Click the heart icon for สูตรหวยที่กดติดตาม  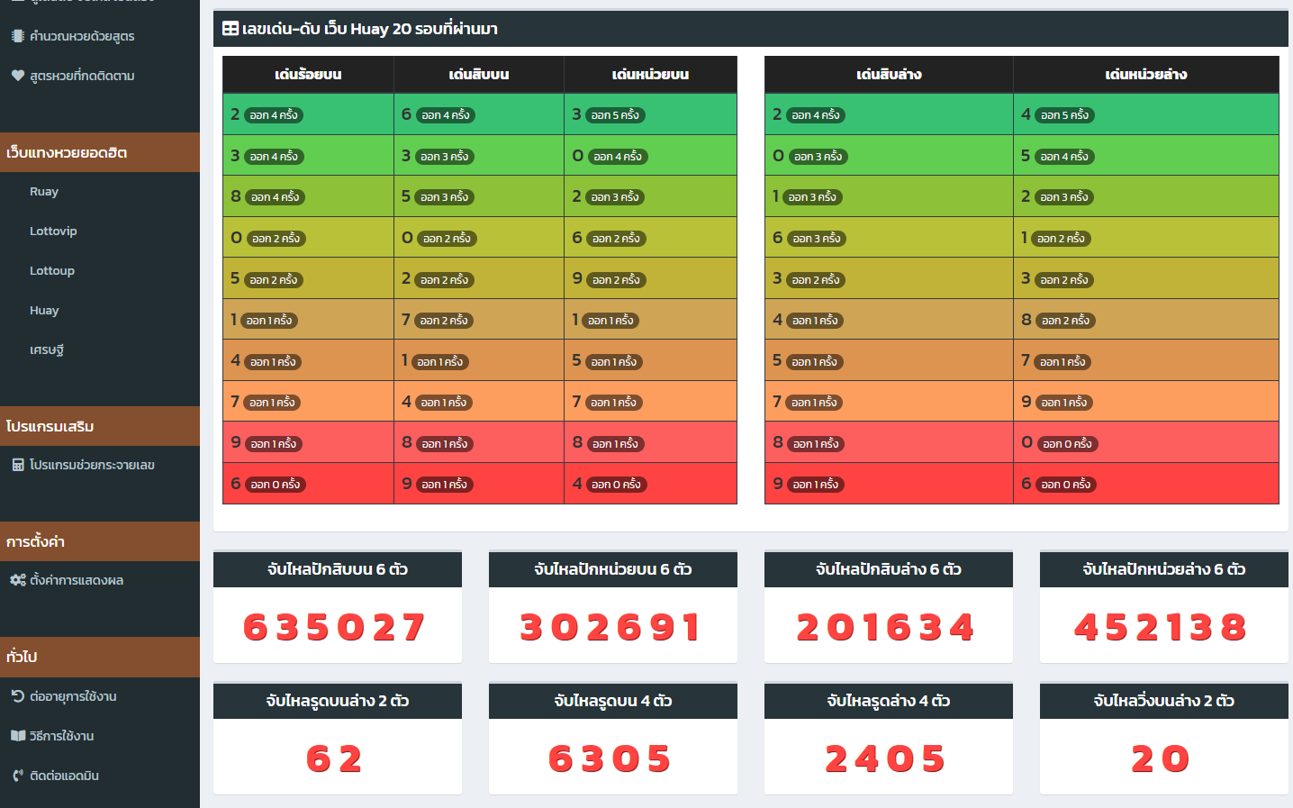(18, 76)
